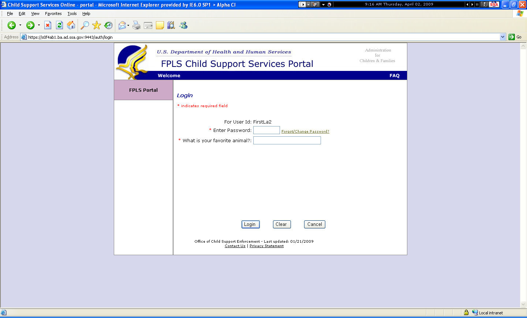Select the Welcome tab in the blue bar

point(169,76)
